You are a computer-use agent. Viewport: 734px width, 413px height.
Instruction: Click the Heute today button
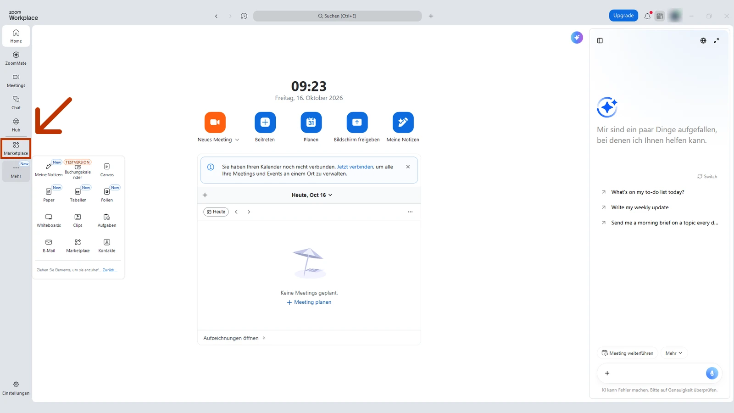point(216,212)
